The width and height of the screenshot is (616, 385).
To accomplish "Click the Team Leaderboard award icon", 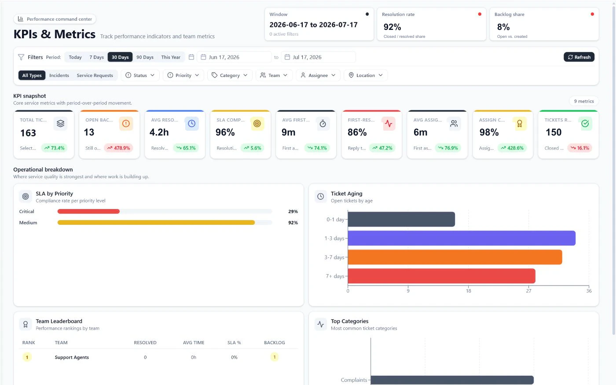I will coord(26,324).
